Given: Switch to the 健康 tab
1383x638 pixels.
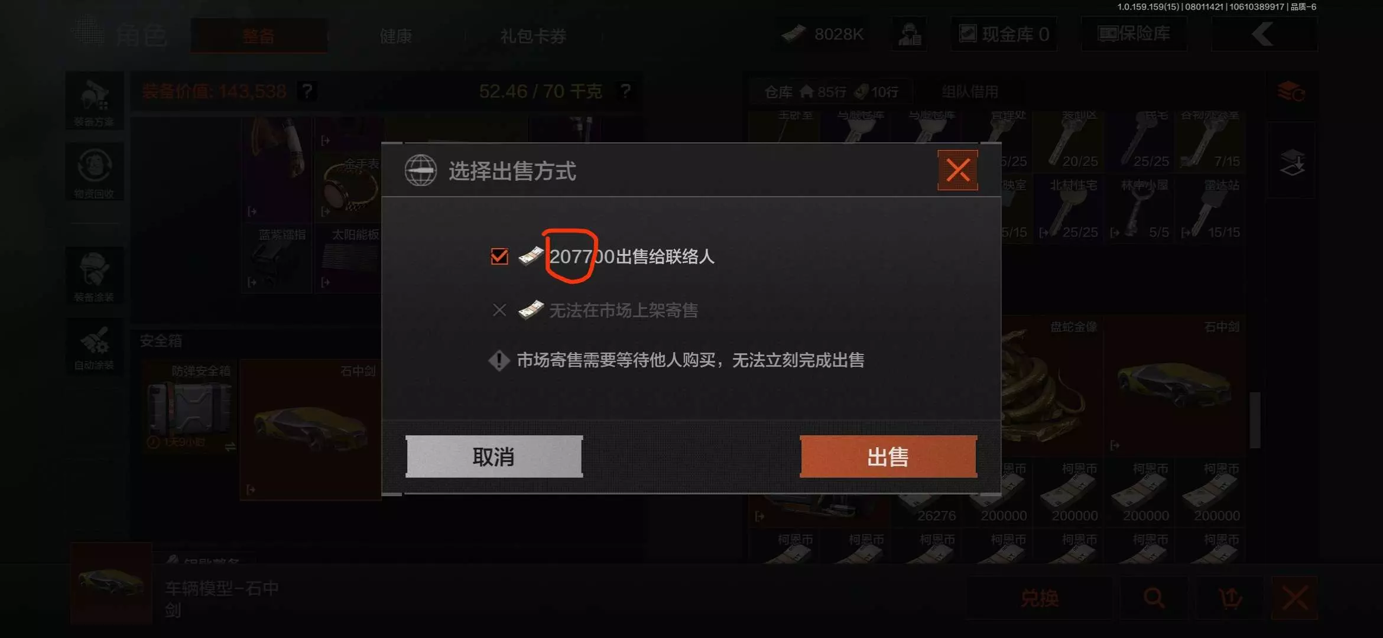Looking at the screenshot, I should point(396,35).
